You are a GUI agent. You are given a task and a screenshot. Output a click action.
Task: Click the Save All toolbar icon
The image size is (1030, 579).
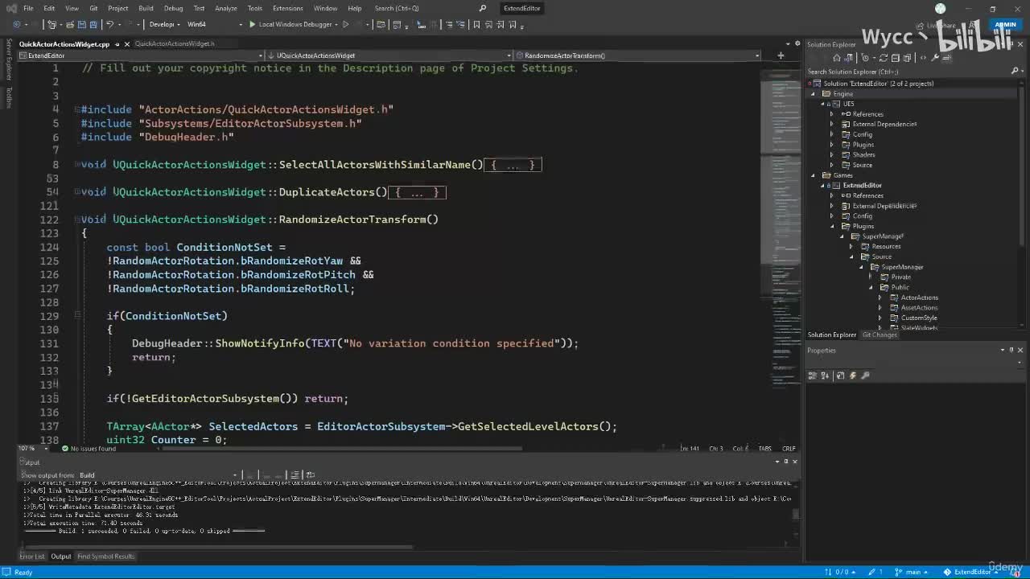[x=93, y=24]
